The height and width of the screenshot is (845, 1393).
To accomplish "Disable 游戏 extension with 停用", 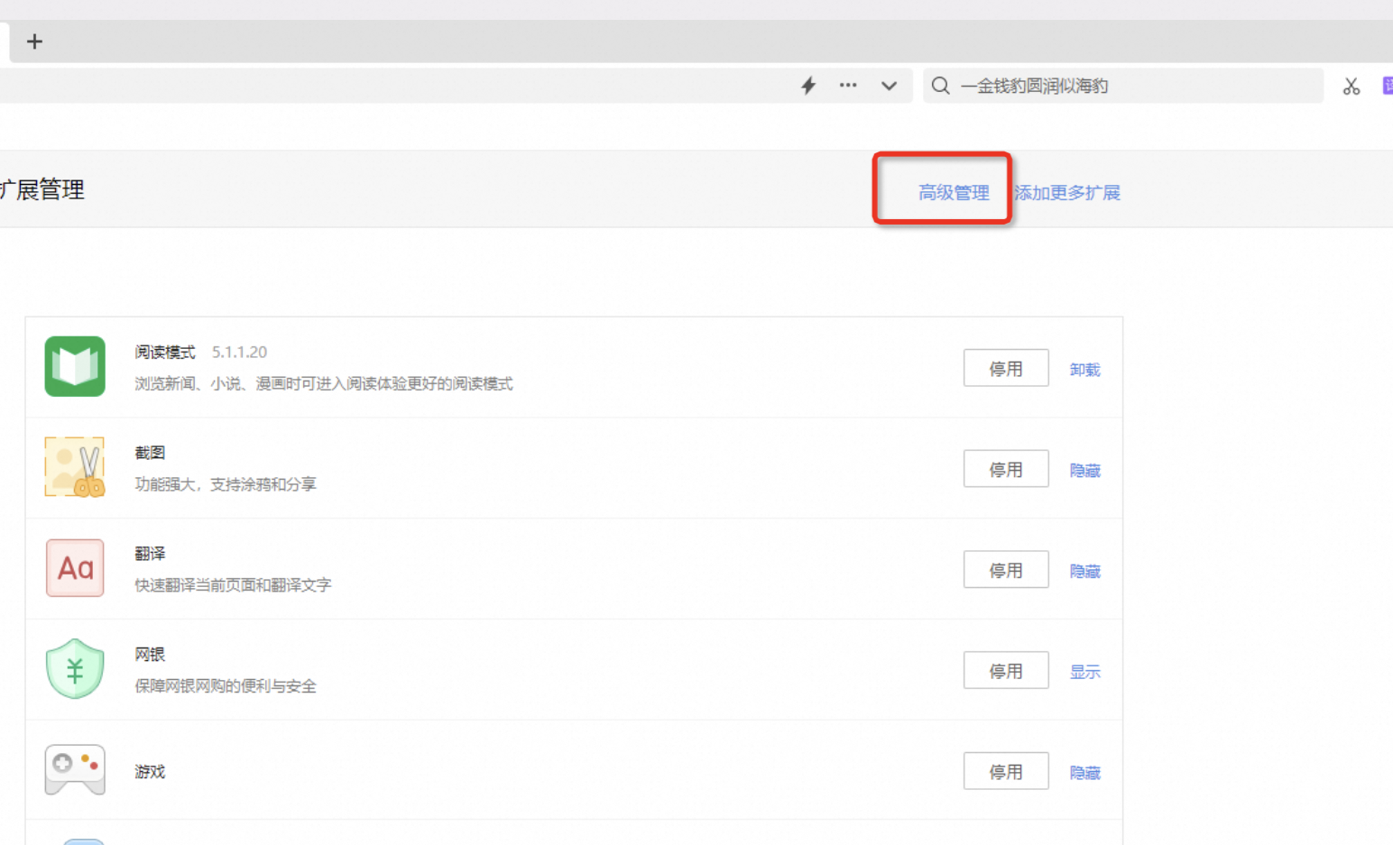I will 1006,772.
